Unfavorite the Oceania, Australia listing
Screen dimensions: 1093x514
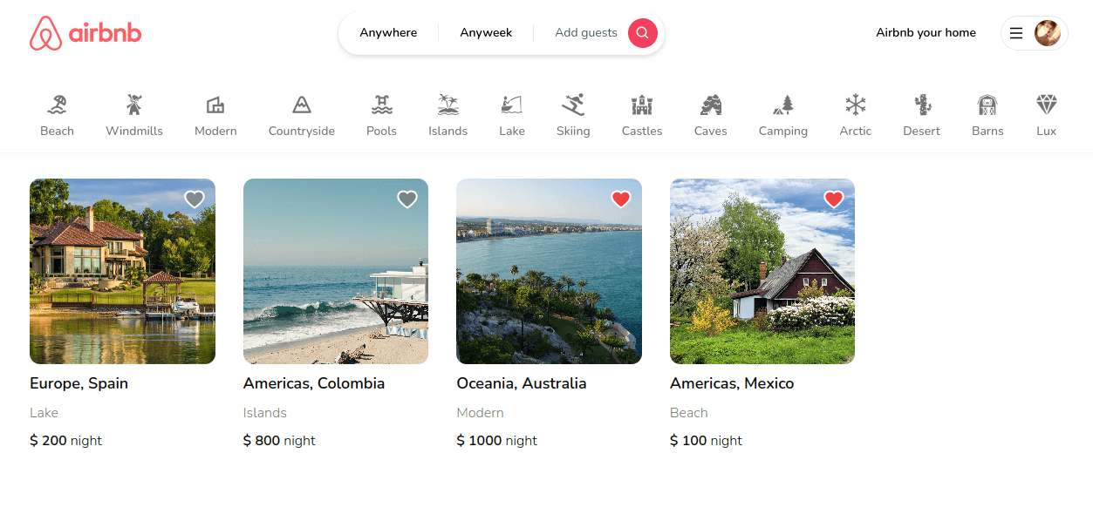tap(621, 200)
